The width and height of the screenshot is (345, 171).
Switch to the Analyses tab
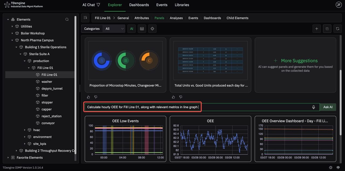click(x=176, y=18)
